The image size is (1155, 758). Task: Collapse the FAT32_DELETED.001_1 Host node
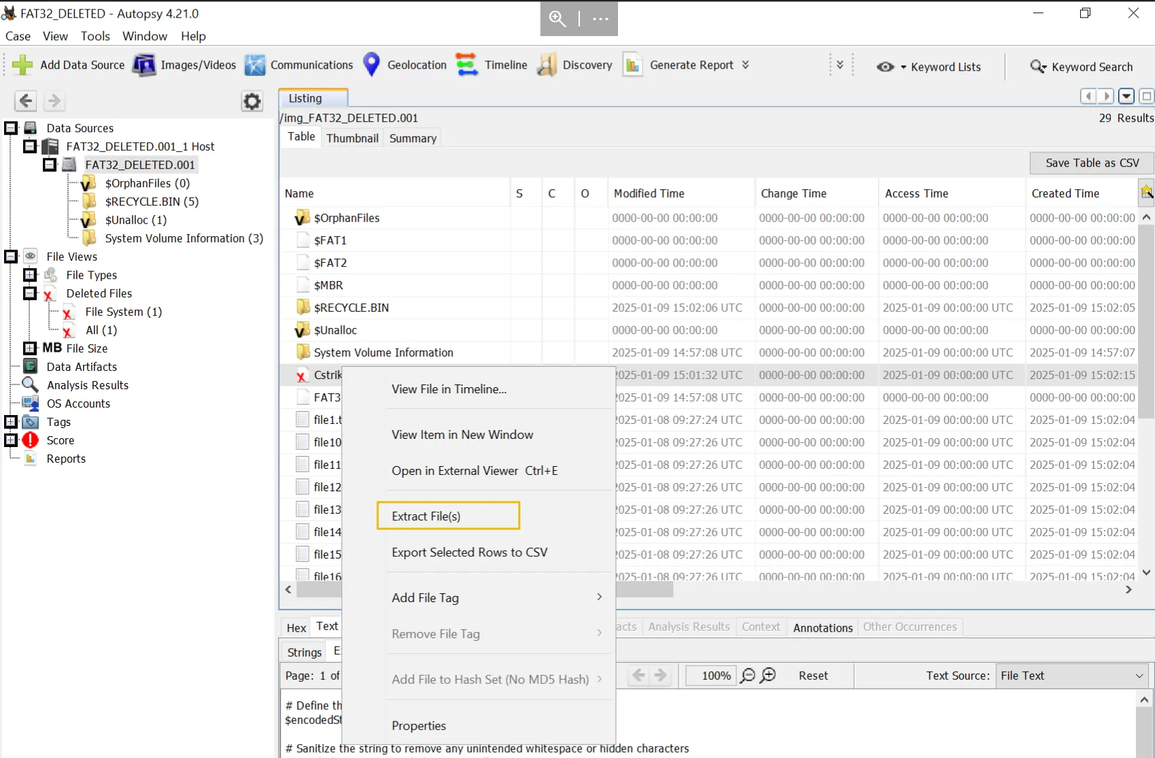[30, 146]
